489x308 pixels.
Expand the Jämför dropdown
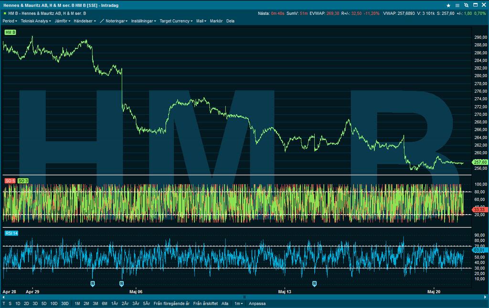(63, 21)
